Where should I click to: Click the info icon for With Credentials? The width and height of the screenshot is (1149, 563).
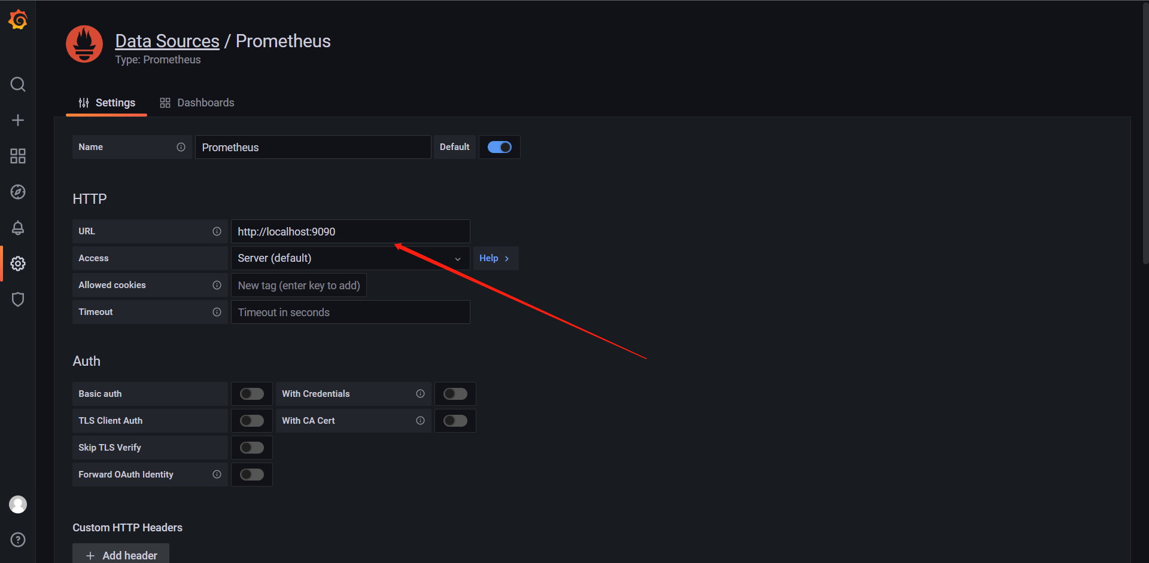pyautogui.click(x=420, y=394)
